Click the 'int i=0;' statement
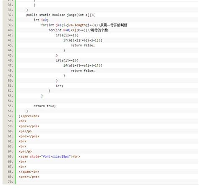The height and width of the screenshot is (189, 199). 41,20
